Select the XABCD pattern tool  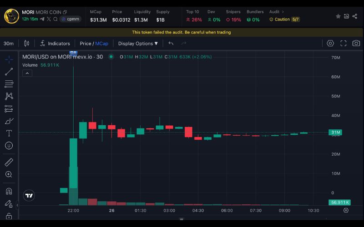tap(9, 96)
